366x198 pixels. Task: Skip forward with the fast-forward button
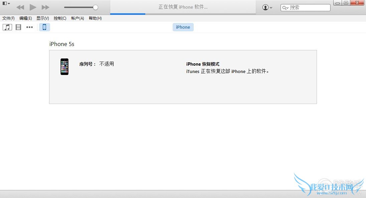(45, 7)
